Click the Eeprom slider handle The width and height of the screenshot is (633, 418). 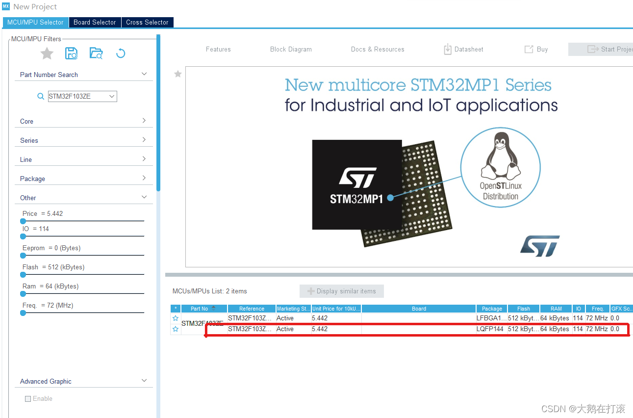point(23,256)
